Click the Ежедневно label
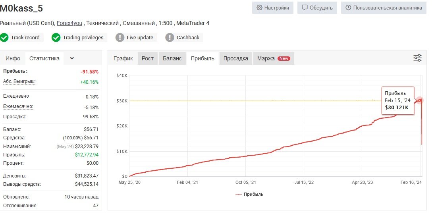This screenshot has width=434, height=214. (x=16, y=96)
